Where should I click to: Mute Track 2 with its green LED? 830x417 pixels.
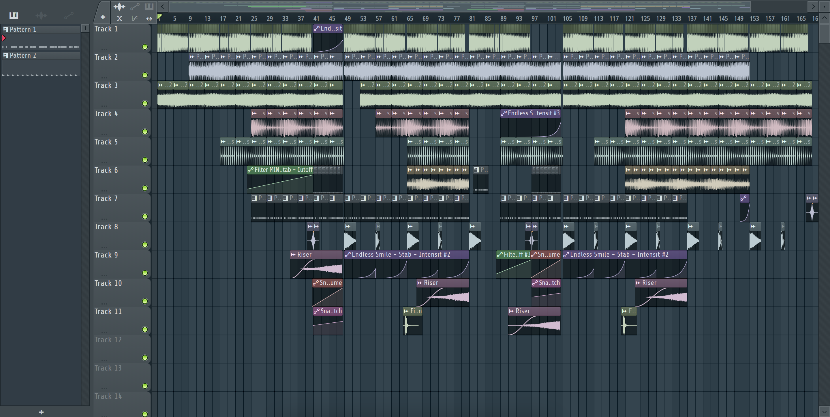point(145,75)
